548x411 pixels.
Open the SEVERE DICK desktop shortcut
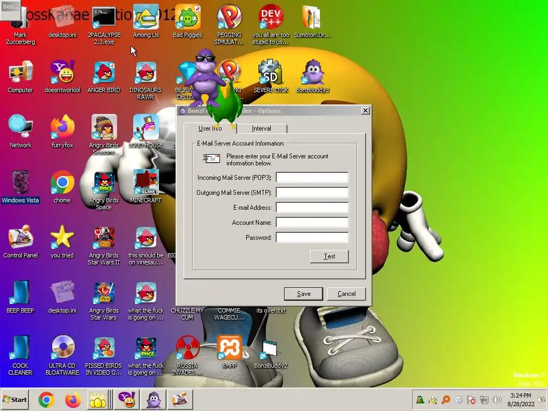click(x=271, y=76)
